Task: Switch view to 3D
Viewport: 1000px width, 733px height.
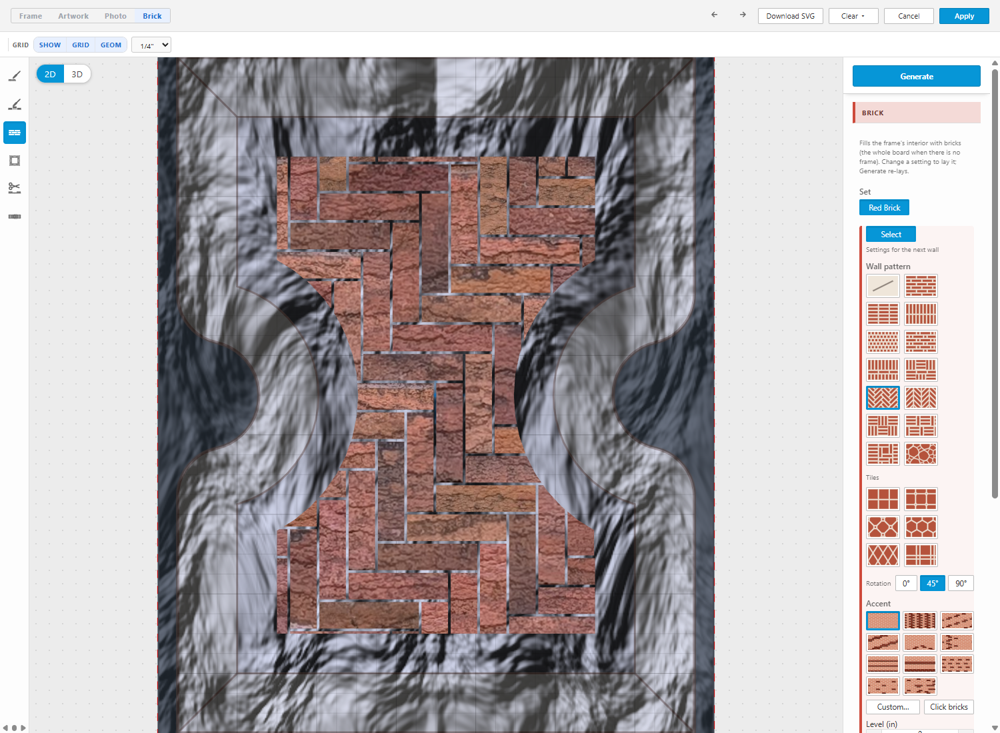Action: (x=77, y=74)
